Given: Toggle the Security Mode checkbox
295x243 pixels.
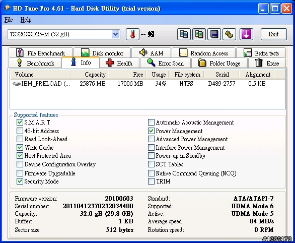Looking at the screenshot, I should click(x=20, y=181).
